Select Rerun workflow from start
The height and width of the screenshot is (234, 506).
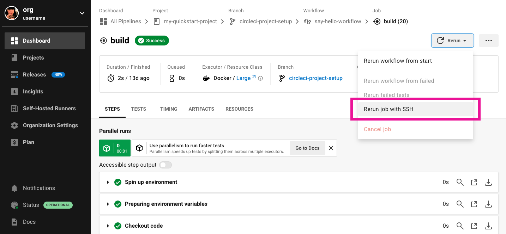(x=415, y=61)
